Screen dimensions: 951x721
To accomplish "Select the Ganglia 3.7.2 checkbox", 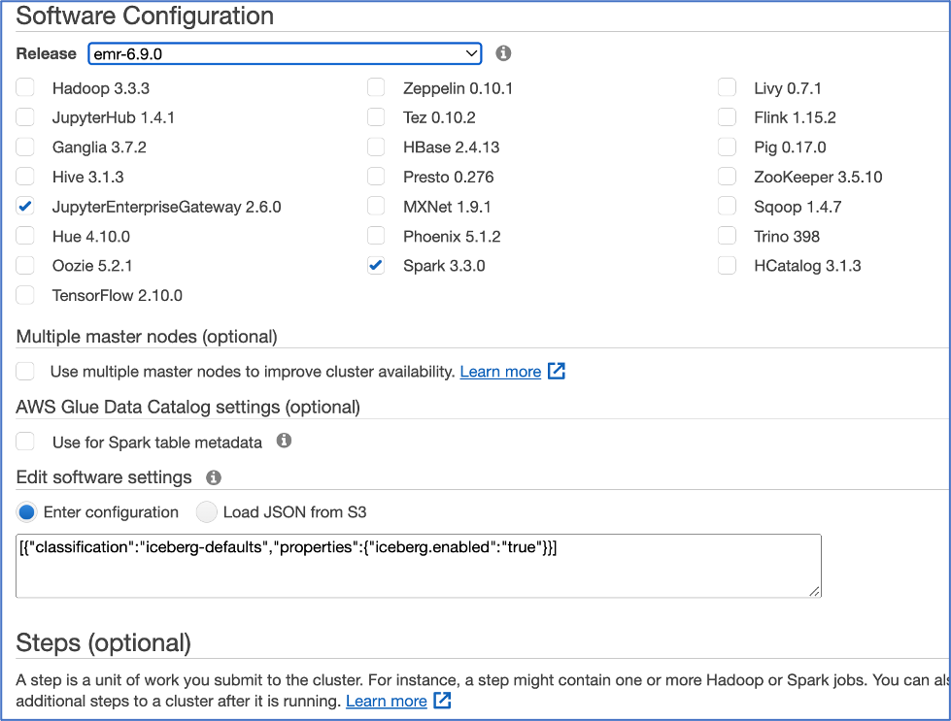I will tap(25, 147).
